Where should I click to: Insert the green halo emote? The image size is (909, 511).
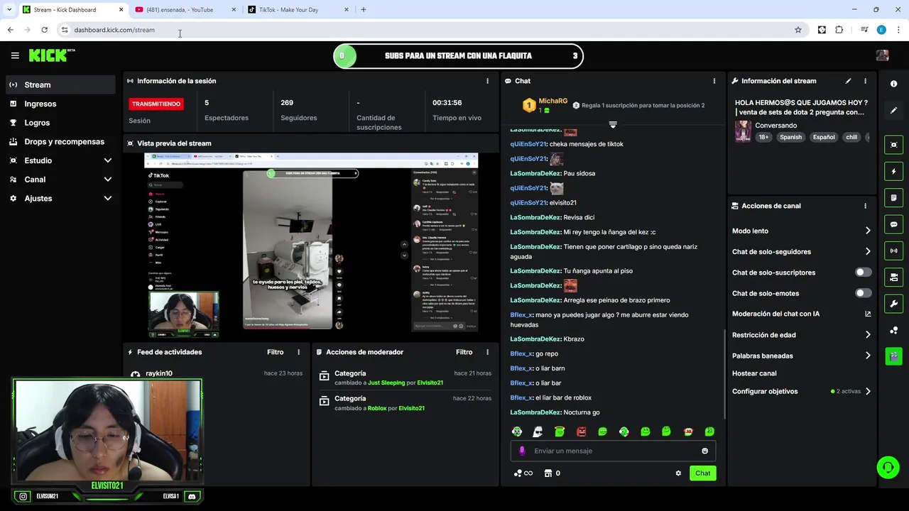560,432
